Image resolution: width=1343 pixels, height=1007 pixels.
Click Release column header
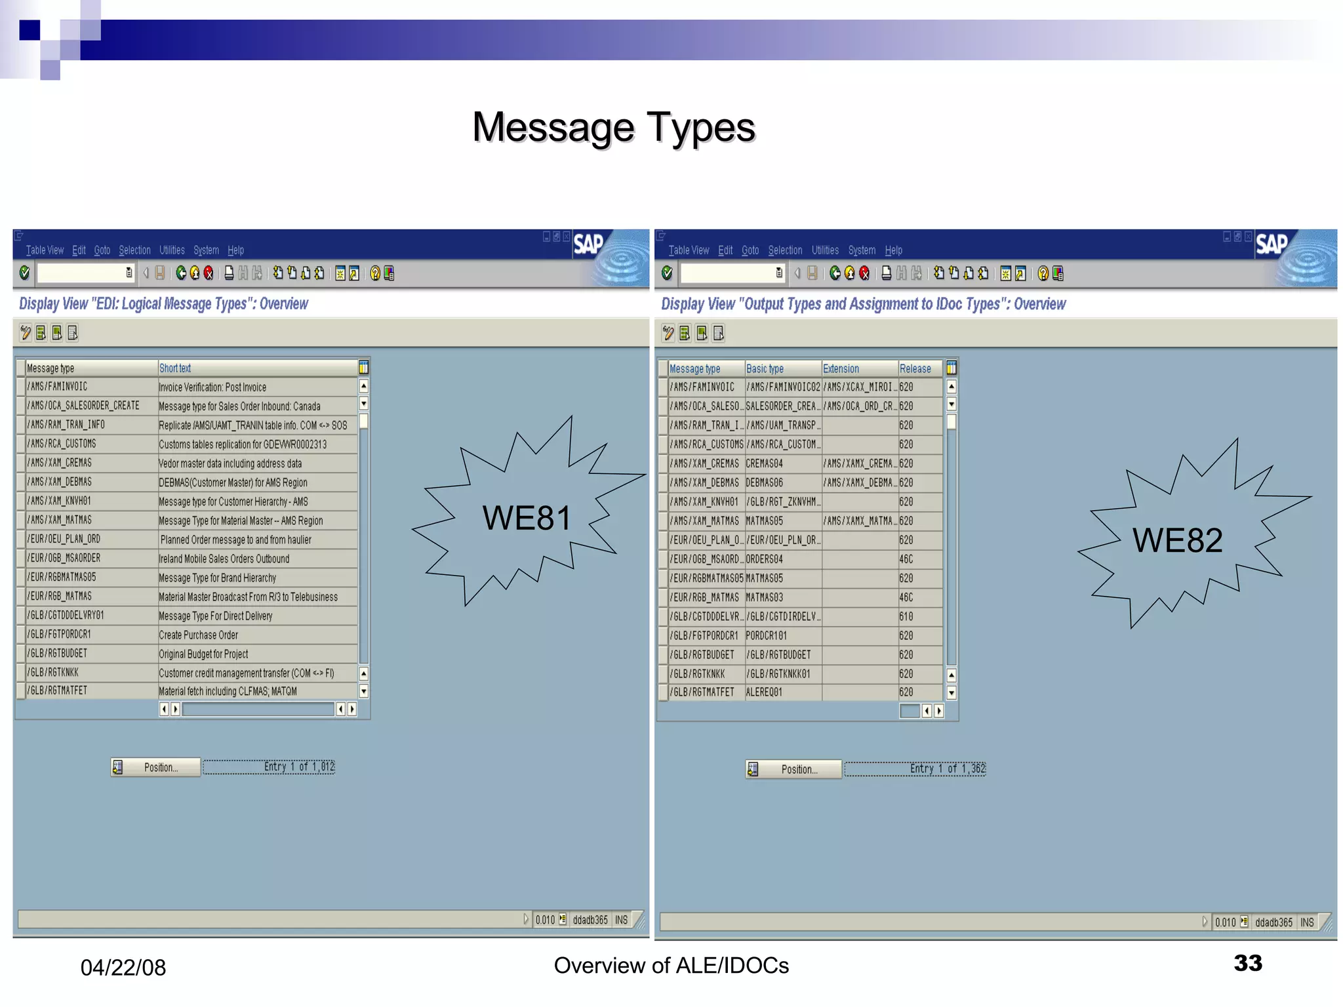[x=920, y=368]
